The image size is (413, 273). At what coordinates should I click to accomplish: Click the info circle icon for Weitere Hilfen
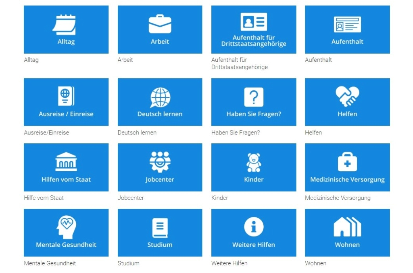click(x=254, y=227)
